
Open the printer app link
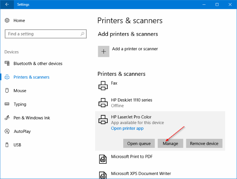click(x=127, y=128)
